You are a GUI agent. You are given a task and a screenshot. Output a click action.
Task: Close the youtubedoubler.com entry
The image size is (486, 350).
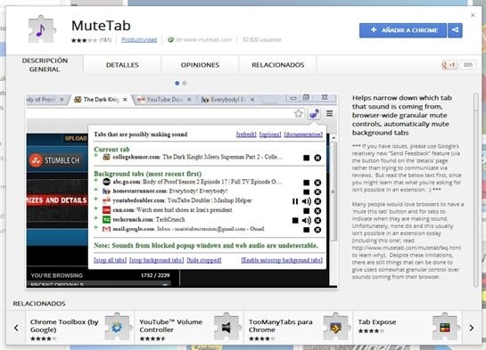point(317,201)
